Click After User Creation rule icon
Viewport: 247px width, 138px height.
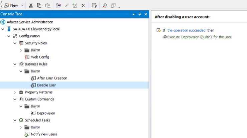point(33,78)
